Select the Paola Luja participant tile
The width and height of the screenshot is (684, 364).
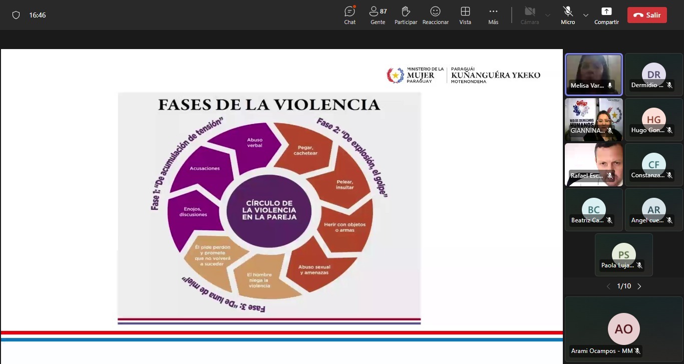coord(623,254)
